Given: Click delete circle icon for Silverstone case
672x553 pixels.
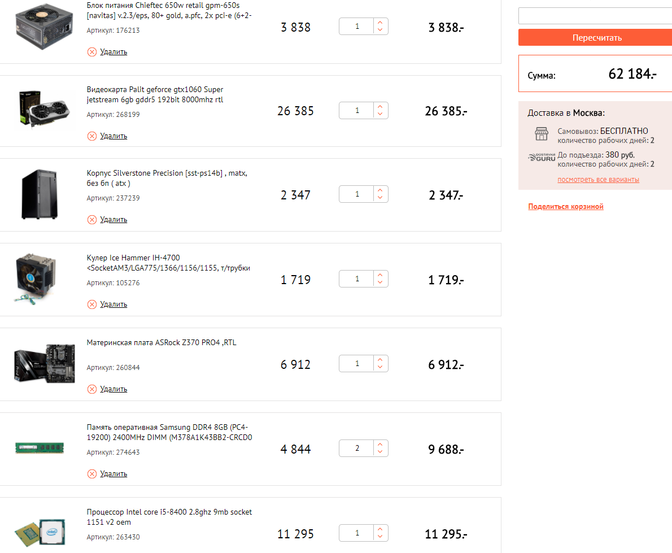Looking at the screenshot, I should tap(92, 220).
